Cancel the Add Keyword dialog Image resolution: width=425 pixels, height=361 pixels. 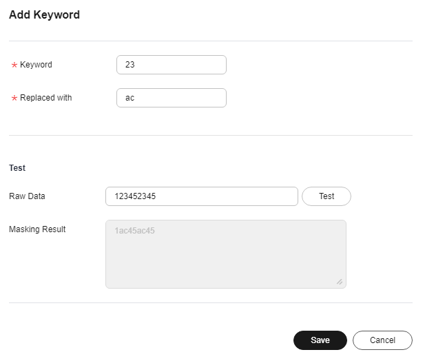382,340
